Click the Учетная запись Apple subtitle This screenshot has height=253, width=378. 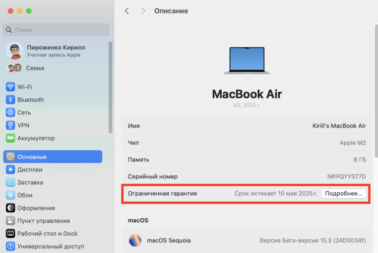(x=53, y=55)
